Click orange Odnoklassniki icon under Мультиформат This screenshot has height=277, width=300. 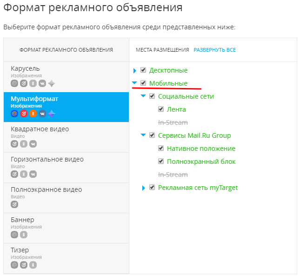[33, 114]
